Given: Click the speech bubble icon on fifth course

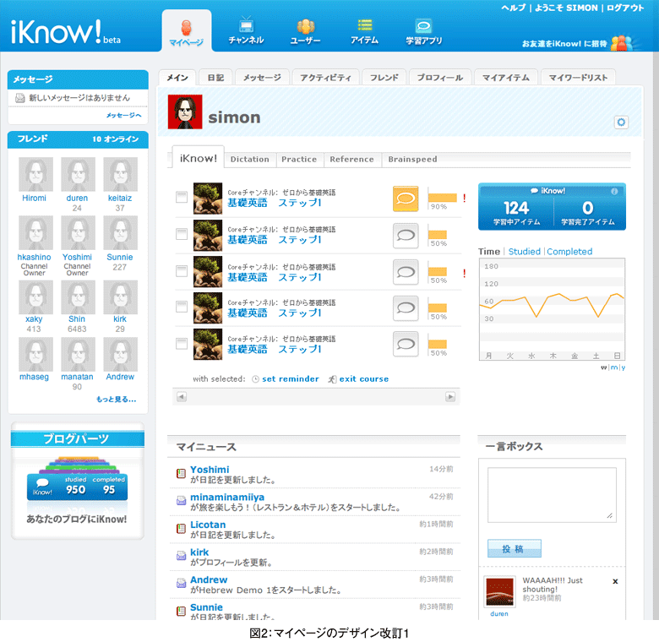Looking at the screenshot, I should coord(406,344).
